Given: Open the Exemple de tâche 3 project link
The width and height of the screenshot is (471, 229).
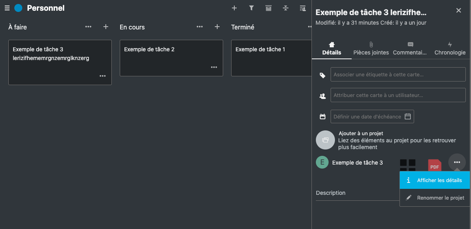Looking at the screenshot, I should point(358,163).
